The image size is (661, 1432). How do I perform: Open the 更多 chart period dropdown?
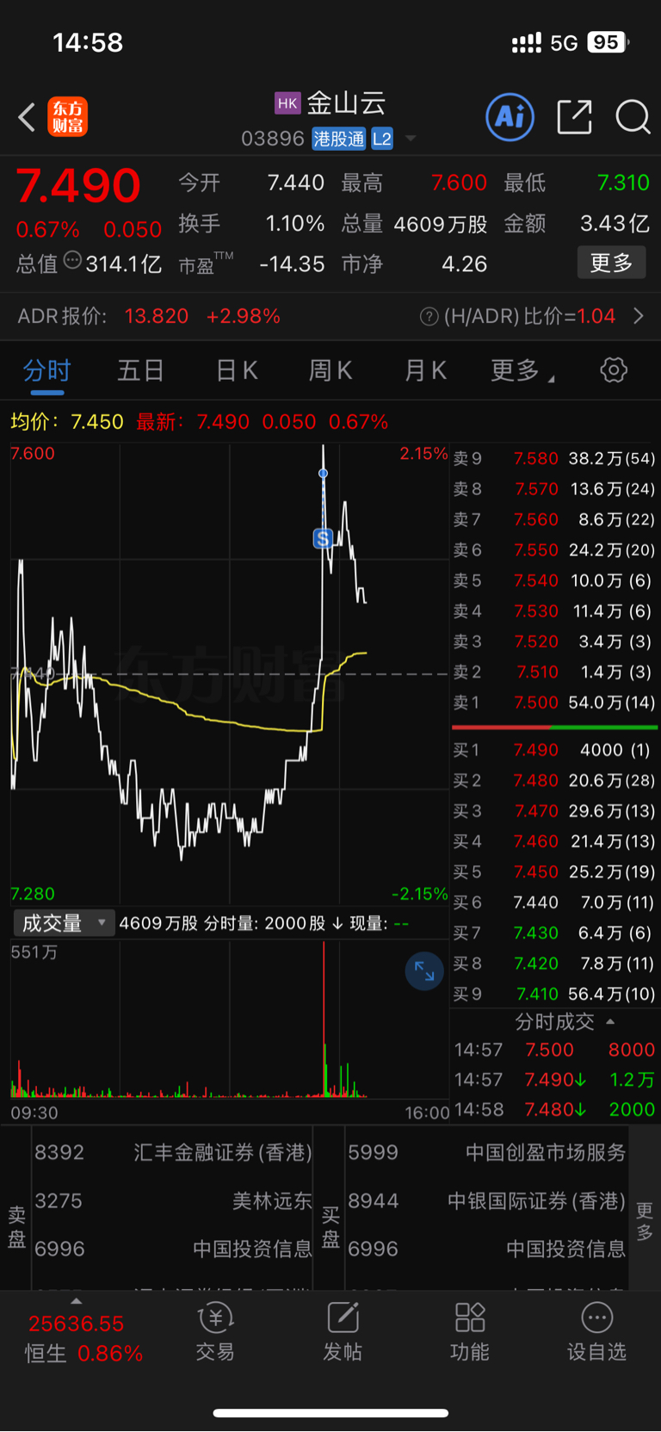click(522, 371)
